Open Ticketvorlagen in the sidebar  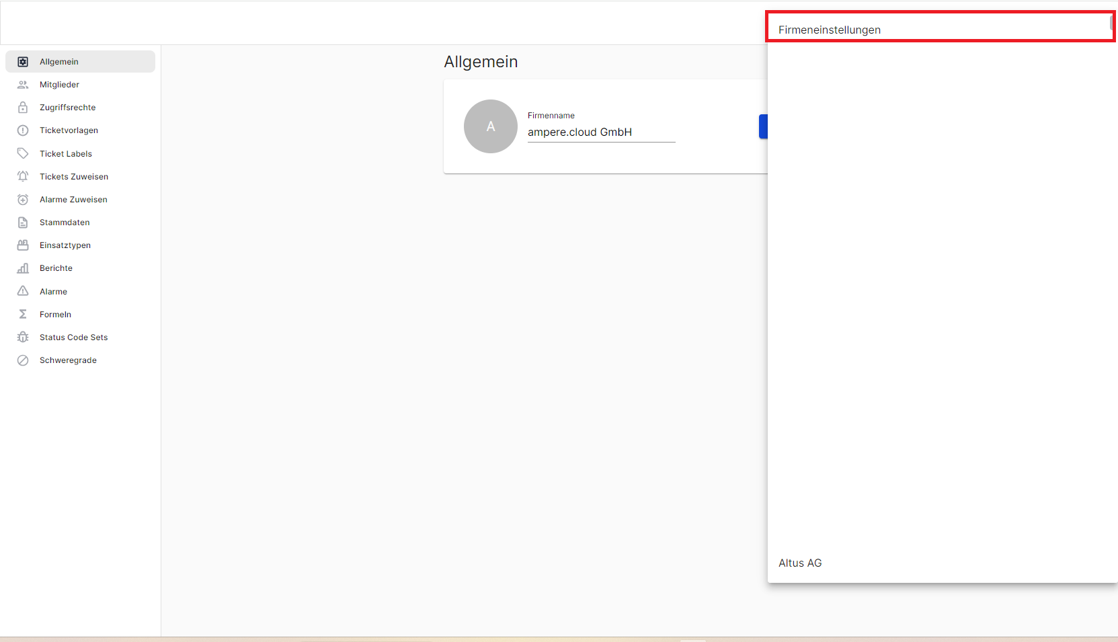(x=69, y=130)
